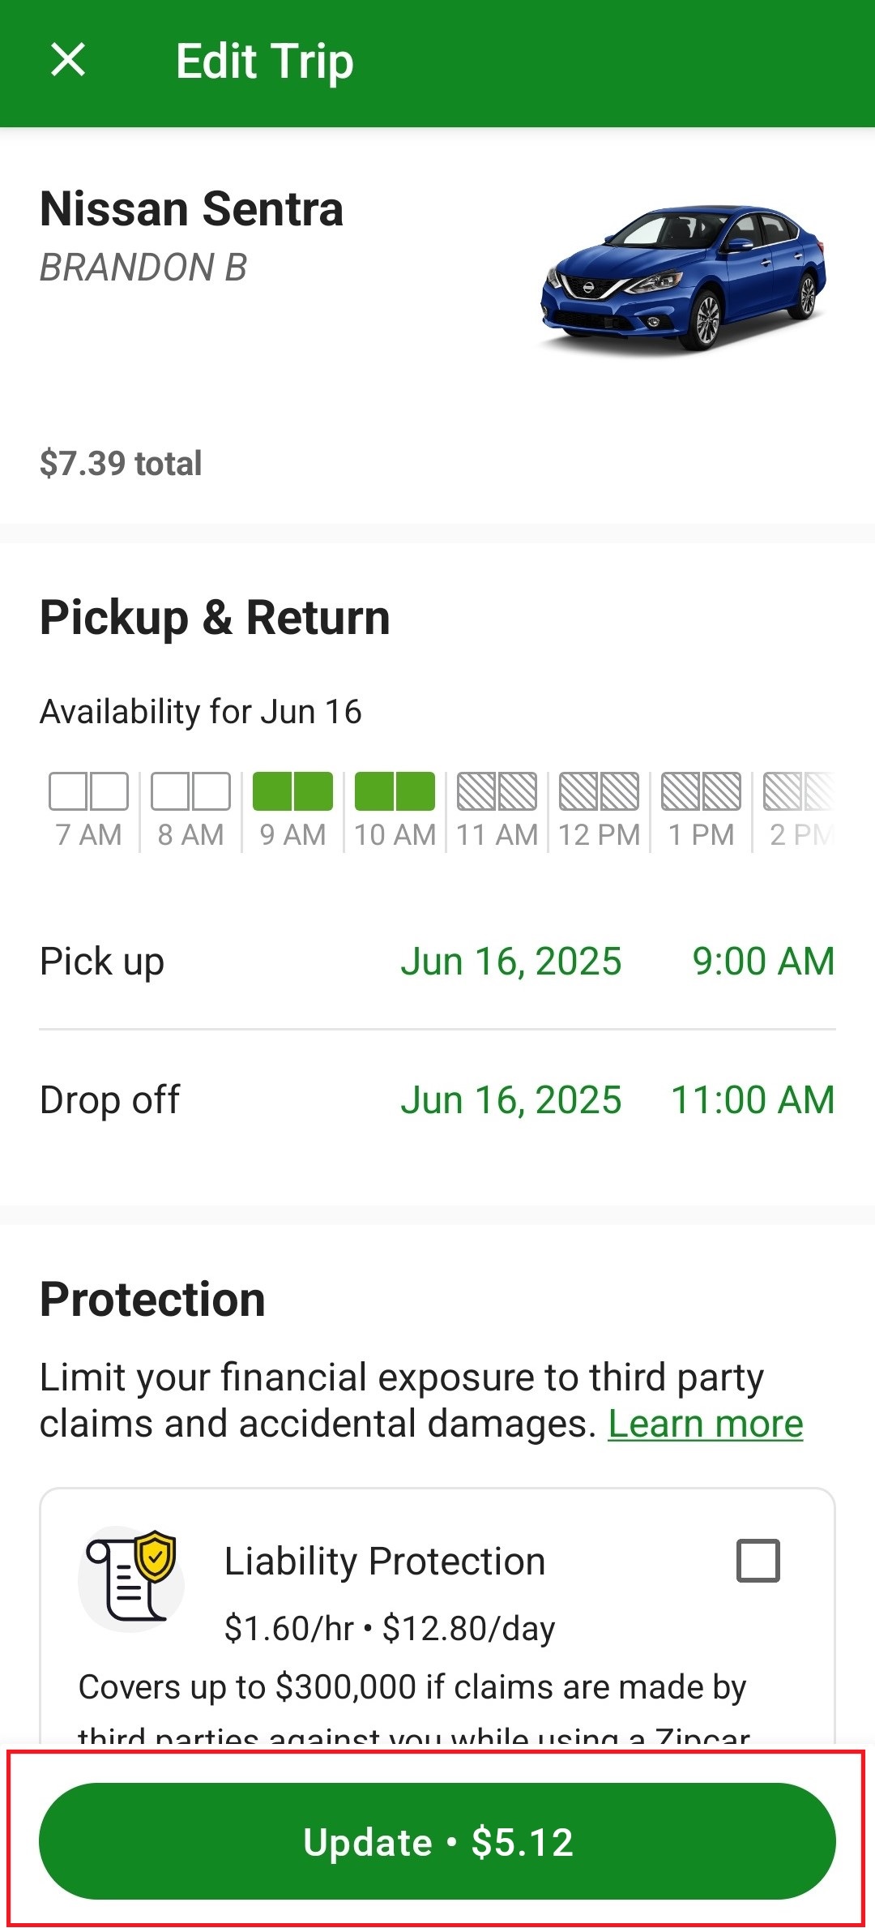Tap the green 10 AM time block
875x1928 pixels.
pos(395,792)
